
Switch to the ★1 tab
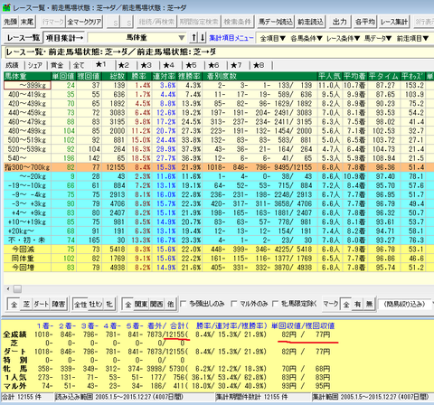coord(101,65)
